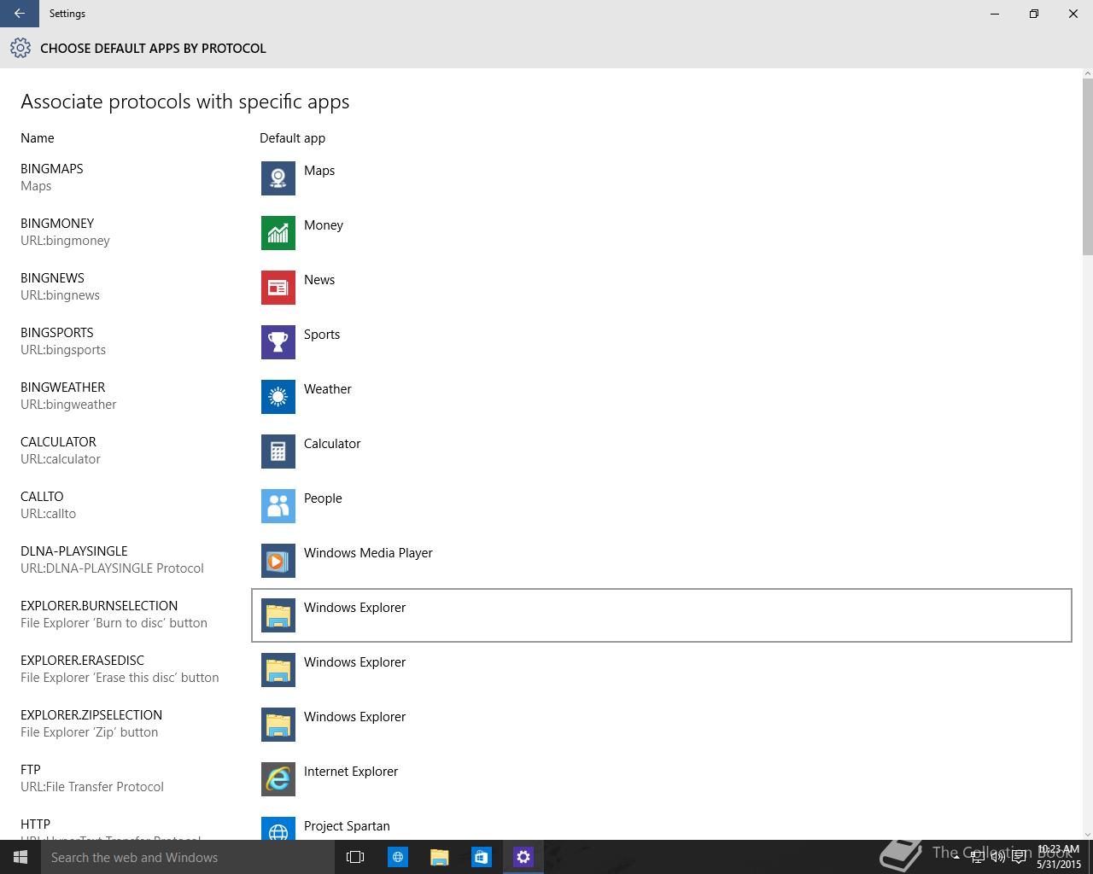Click the Windows Media Player icon

click(x=278, y=561)
